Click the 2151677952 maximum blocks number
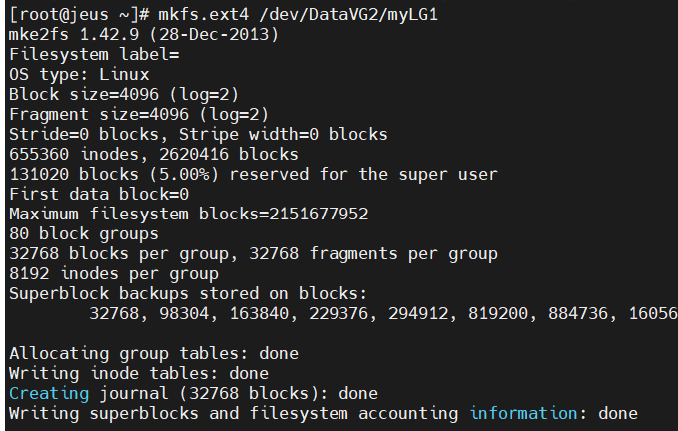 click(x=319, y=214)
